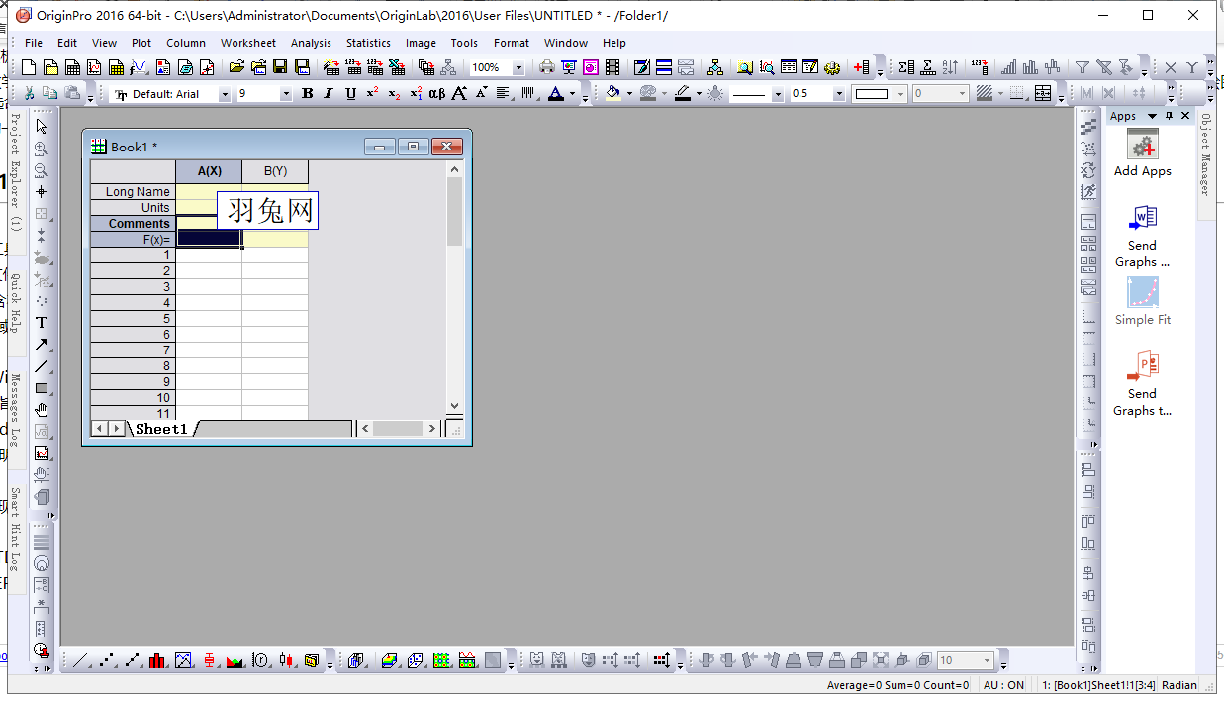Viewport: 1224px width, 701px height.
Task: Expand the fill color dropdown arrow
Action: 629,94
